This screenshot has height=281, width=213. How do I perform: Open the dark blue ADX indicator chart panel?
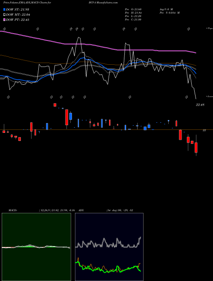point(109,247)
